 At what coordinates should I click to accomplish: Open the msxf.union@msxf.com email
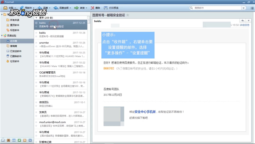(61, 124)
